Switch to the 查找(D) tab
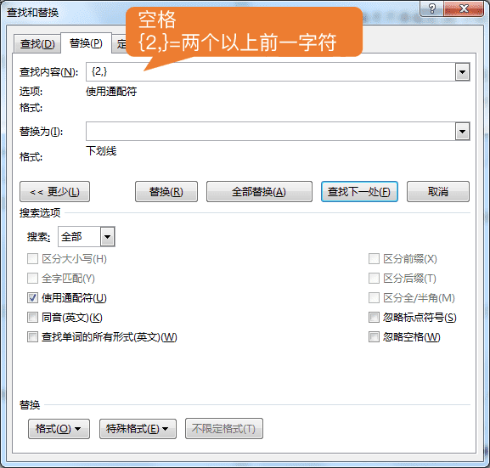Viewport: 490px width, 468px height. (x=37, y=44)
